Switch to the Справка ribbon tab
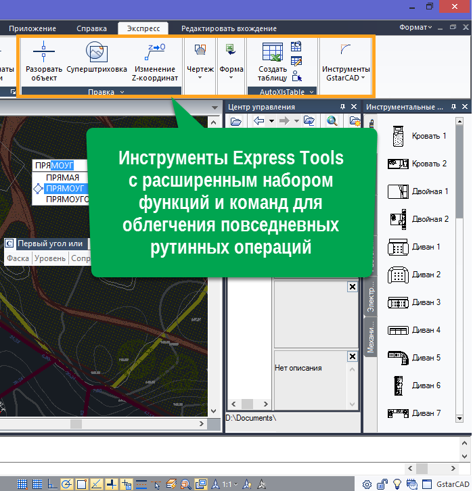This screenshot has height=491, width=473. (x=92, y=28)
